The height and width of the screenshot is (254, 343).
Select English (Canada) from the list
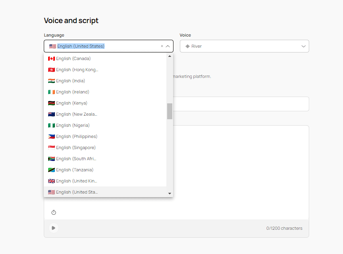(73, 58)
